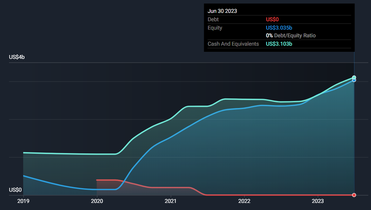Screen dimensions: 371x210
Task: Click the Cash And Equivalents label
Action: click(x=233, y=44)
